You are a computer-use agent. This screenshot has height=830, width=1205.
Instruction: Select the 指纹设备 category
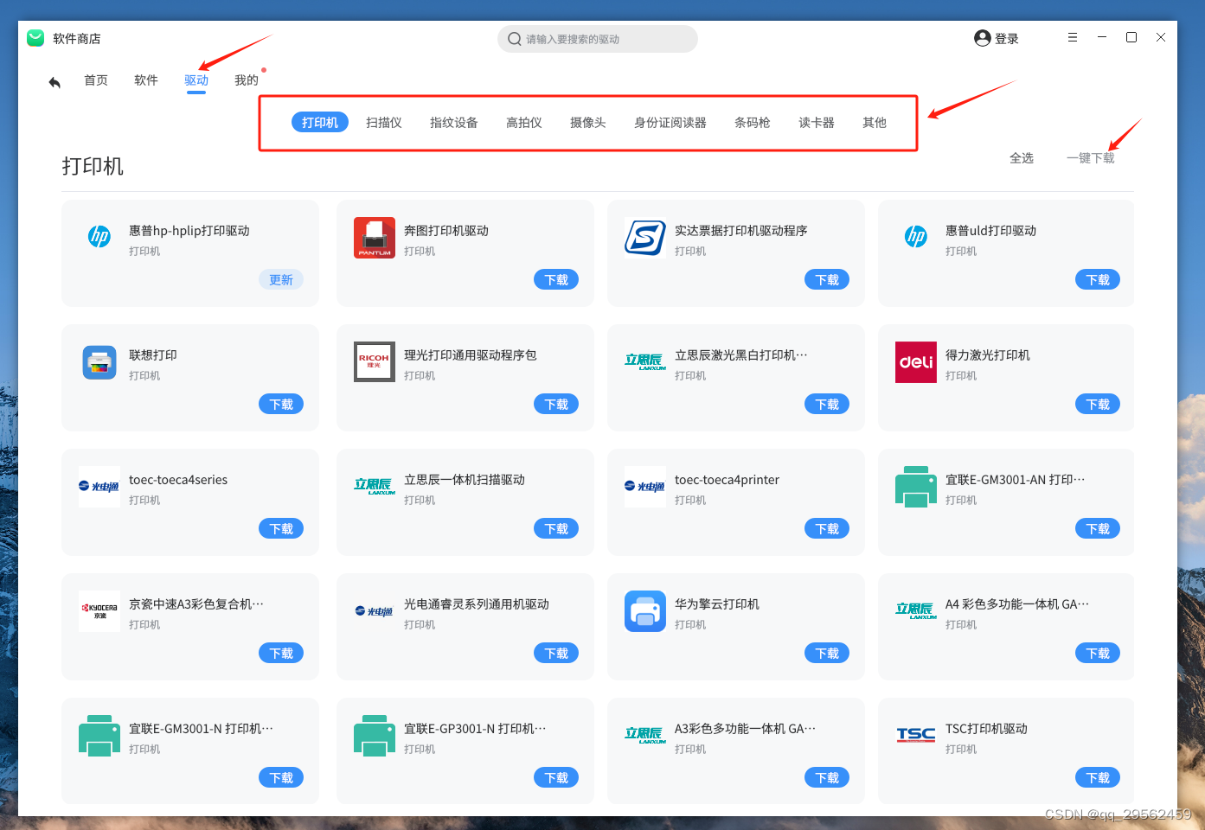coord(454,123)
